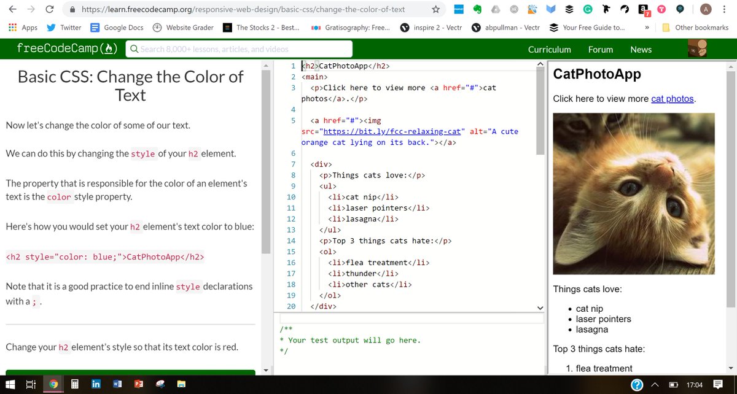737x394 pixels.
Task: Click the green button below instructions
Action: point(130,372)
